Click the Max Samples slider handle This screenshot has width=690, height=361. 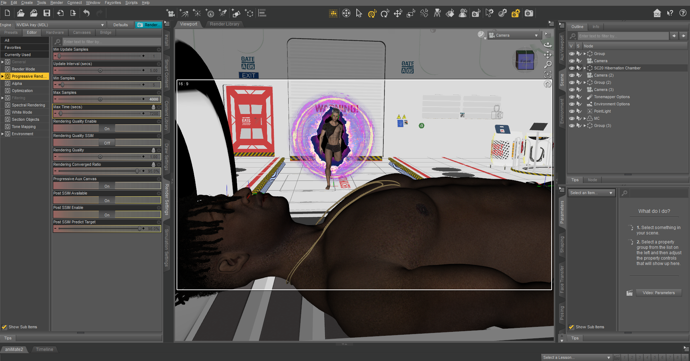tap(100, 99)
